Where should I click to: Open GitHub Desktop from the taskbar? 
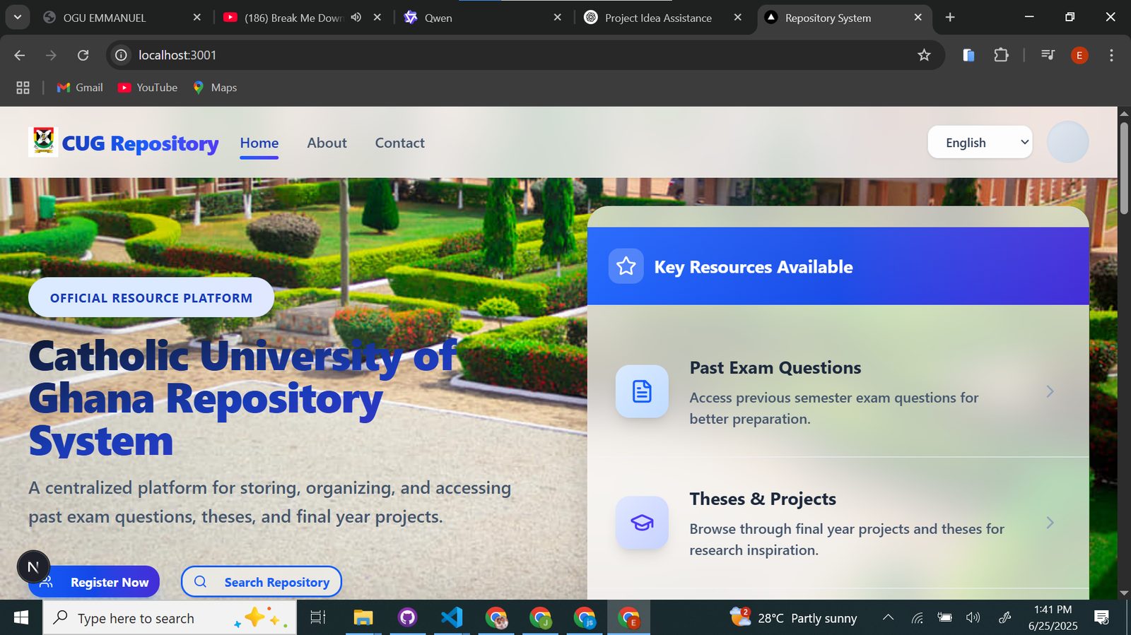click(x=407, y=618)
